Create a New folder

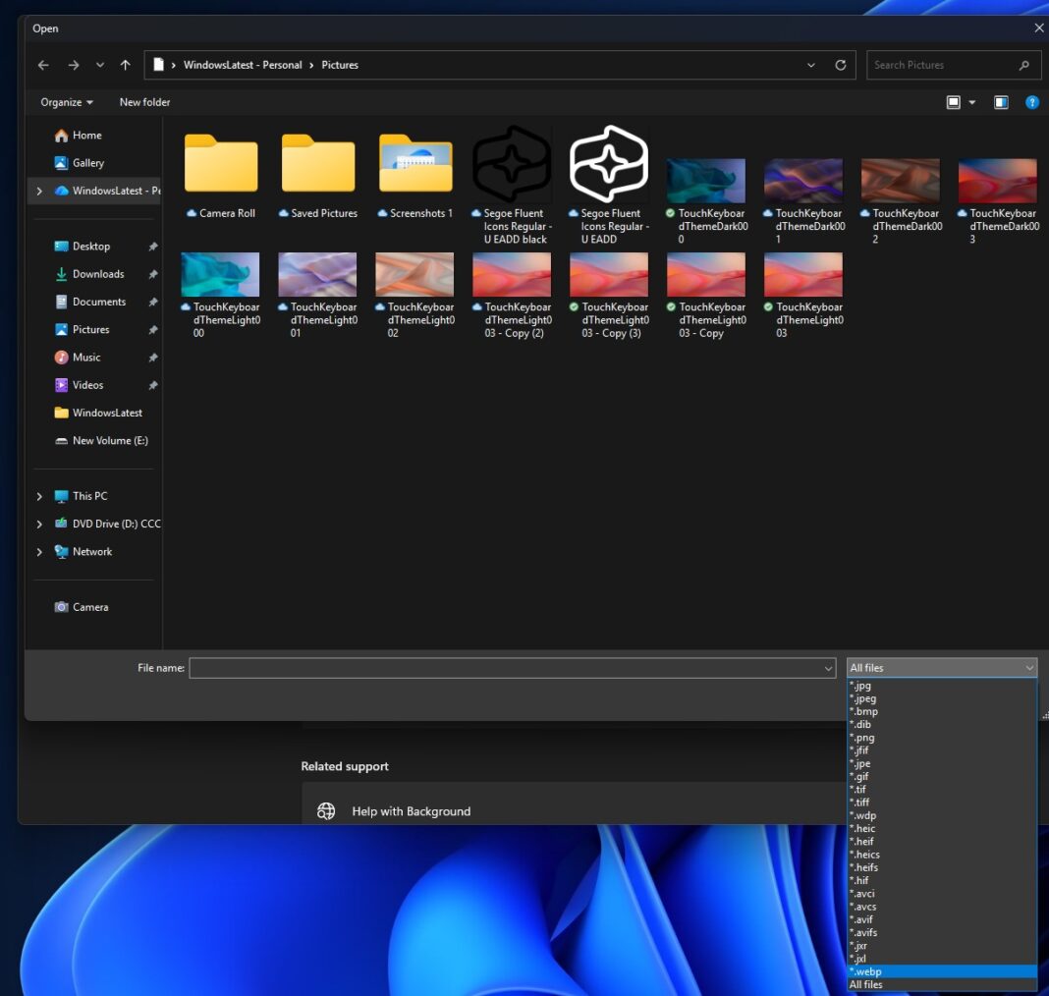point(144,101)
